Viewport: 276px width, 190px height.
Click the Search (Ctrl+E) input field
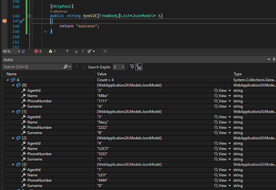33,67
